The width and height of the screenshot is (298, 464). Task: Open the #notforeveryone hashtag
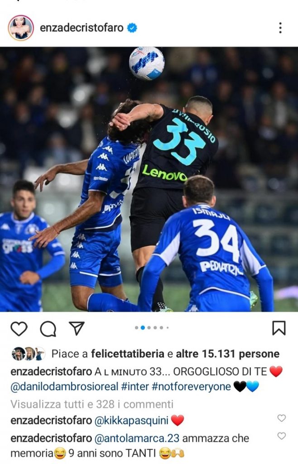(191, 387)
